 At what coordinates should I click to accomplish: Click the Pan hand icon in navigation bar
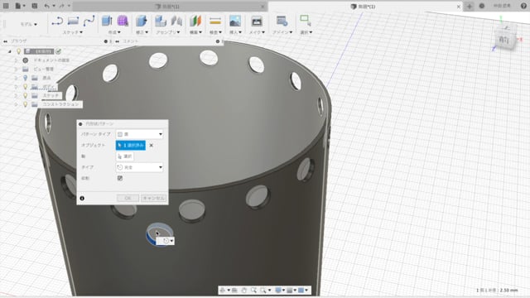[x=243, y=291]
